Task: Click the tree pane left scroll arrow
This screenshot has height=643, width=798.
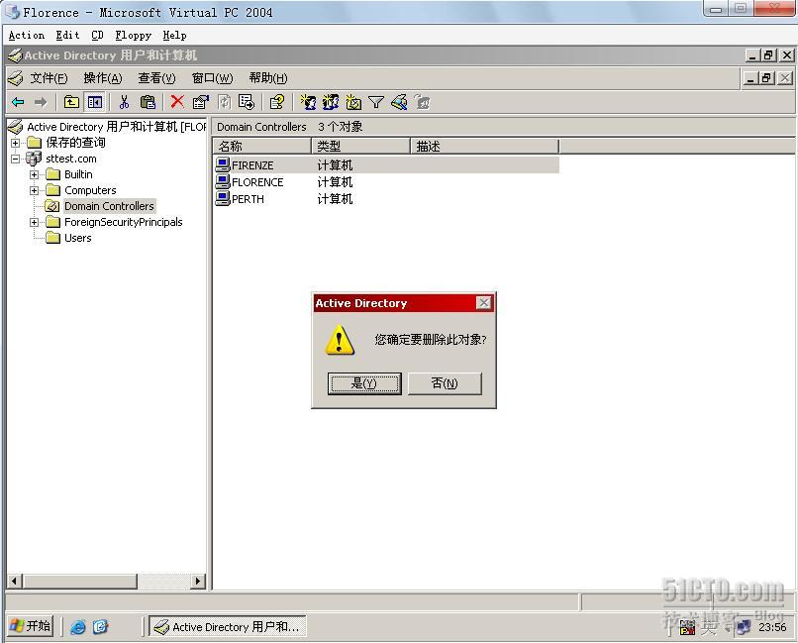Action: coord(14,581)
